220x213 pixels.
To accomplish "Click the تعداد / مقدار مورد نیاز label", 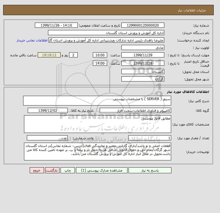I will click(193, 138).
